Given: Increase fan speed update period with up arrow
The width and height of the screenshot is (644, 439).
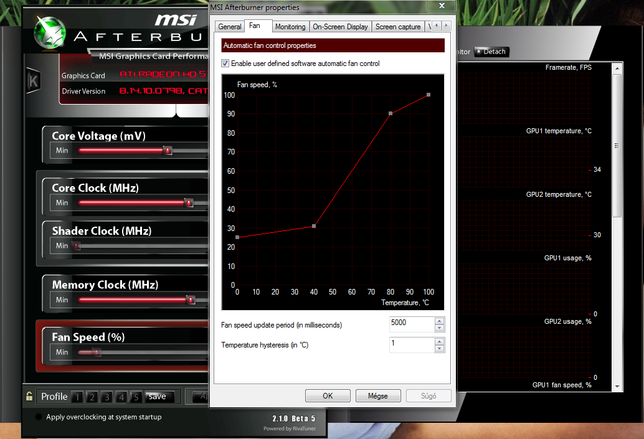Looking at the screenshot, I should pos(439,321).
